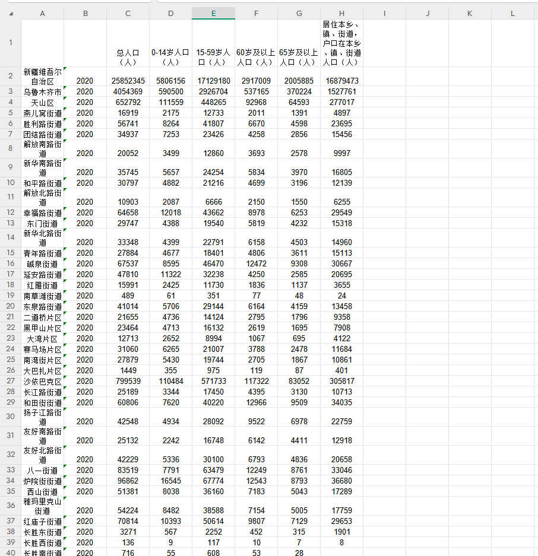Viewport: 538px width, 556px height.
Task: Click the header cell 居住本乡、镇、街道
Action: coord(342,43)
